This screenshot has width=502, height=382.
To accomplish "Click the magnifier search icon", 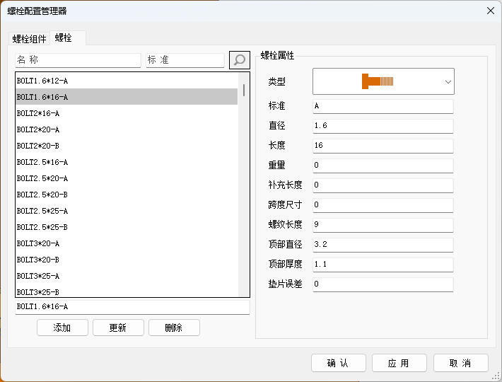I will click(x=240, y=60).
